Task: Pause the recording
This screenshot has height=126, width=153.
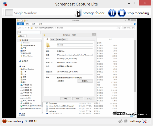Action: coord(112,13)
